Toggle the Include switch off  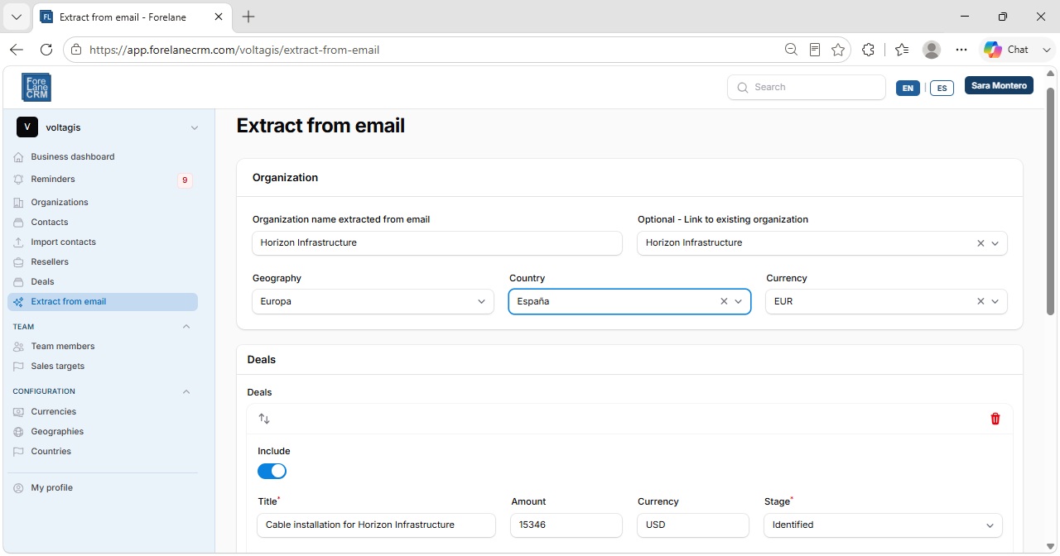[x=272, y=471]
